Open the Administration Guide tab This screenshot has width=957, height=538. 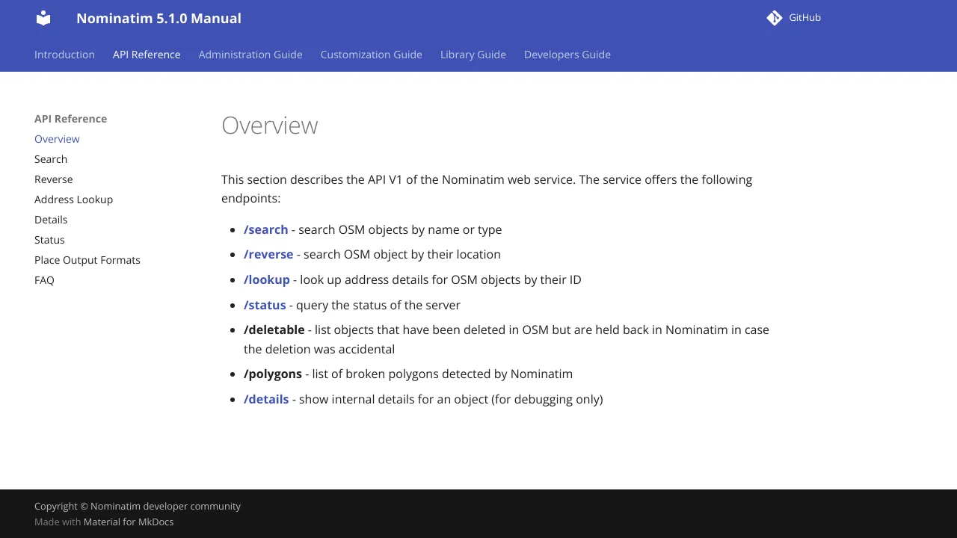(250, 55)
